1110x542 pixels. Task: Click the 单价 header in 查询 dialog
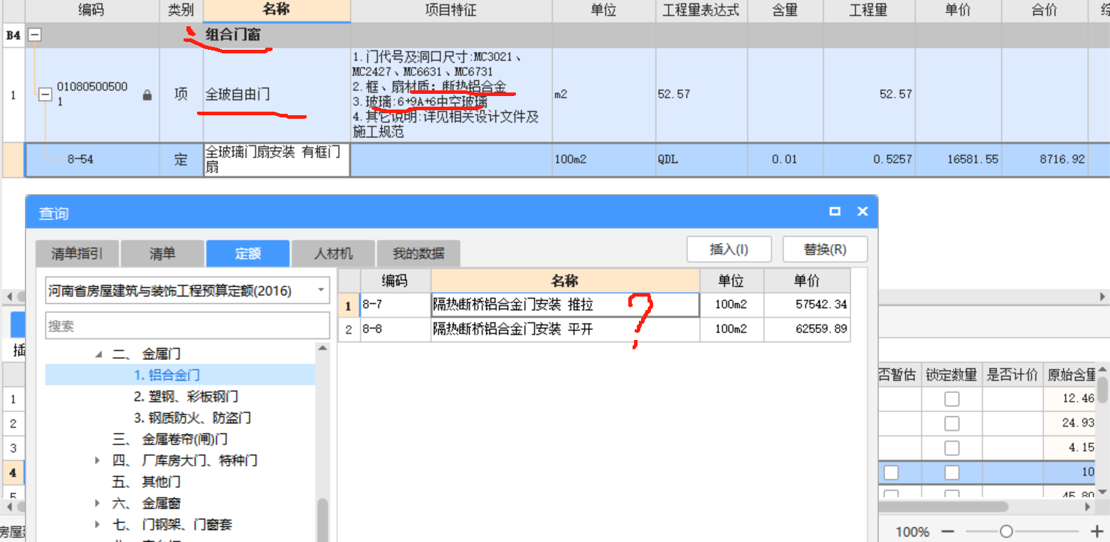pyautogui.click(x=807, y=280)
